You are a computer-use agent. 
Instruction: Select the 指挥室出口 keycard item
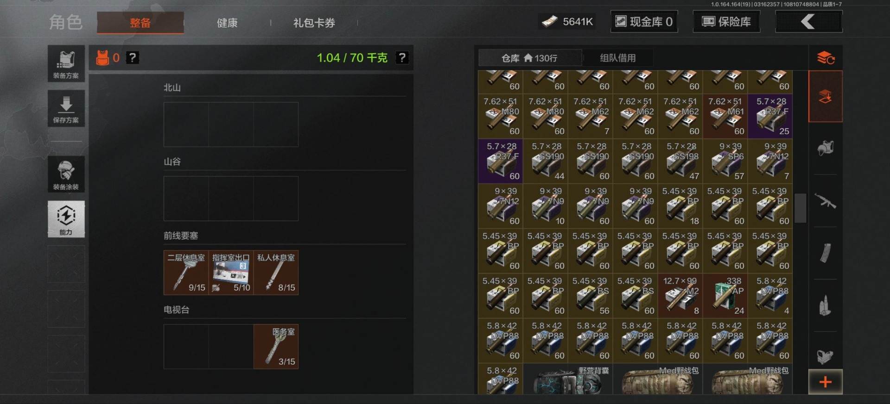coord(231,273)
